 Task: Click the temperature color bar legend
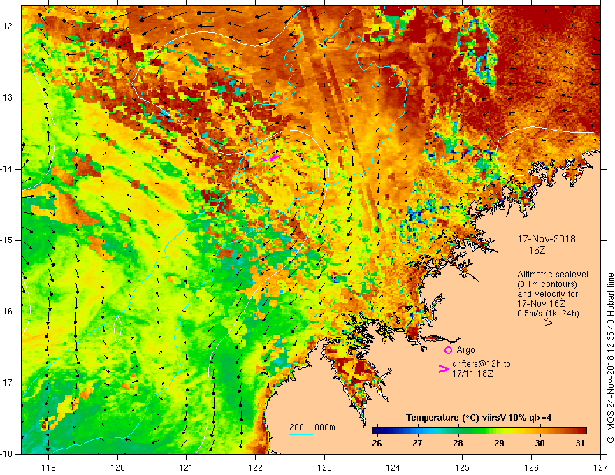pyautogui.click(x=479, y=431)
